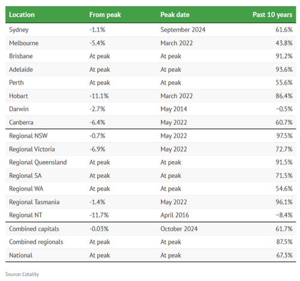
Task: Click National's 67.3% ten-year value
Action: pos(284,255)
